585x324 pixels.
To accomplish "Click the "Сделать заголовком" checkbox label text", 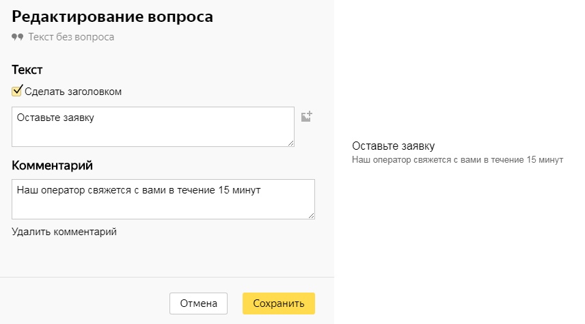I will [73, 92].
